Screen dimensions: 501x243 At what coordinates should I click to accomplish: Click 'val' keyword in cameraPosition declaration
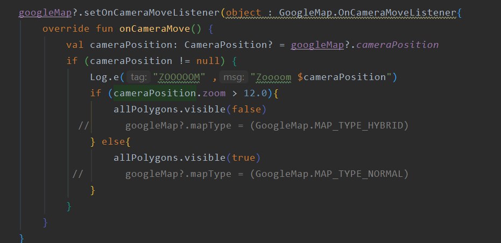75,45
